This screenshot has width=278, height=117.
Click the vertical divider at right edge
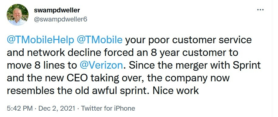[x=272, y=59]
